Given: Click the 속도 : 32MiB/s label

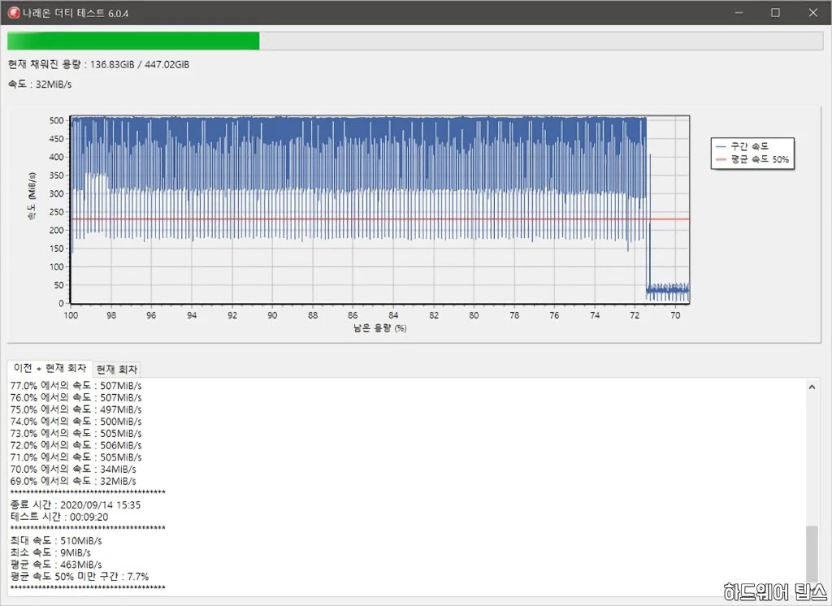Looking at the screenshot, I should [40, 84].
